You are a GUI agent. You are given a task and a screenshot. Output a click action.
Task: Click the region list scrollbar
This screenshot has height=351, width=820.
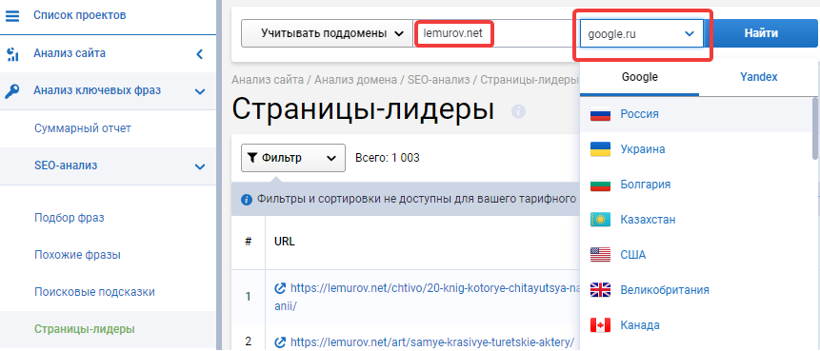click(x=816, y=128)
